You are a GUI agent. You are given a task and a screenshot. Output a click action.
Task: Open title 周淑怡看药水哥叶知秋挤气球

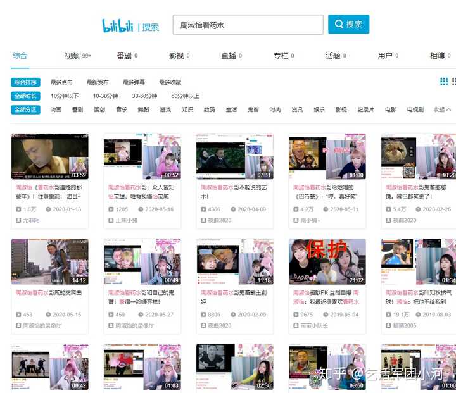tap(419, 297)
